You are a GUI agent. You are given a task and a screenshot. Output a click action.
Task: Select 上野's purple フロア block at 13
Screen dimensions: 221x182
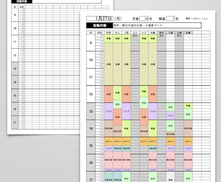coord(126,111)
